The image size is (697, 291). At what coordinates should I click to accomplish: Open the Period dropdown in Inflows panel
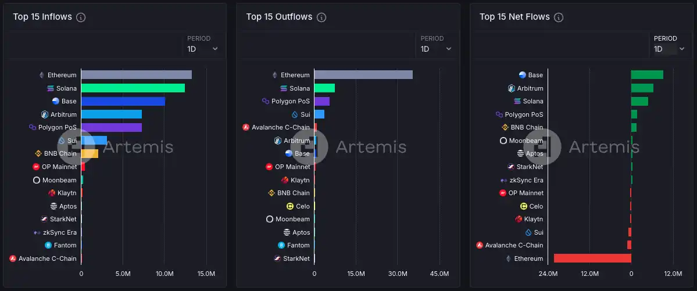tap(203, 49)
